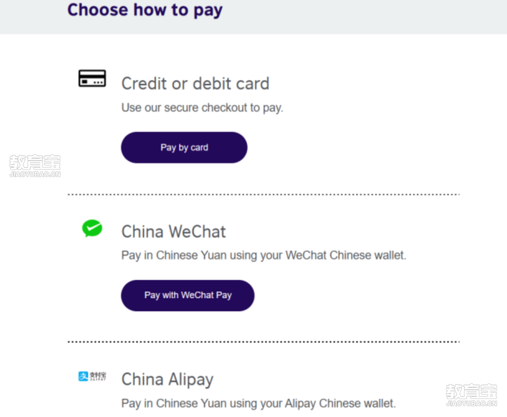The height and width of the screenshot is (417, 507).
Task: Click the Choose how to pay title
Action: [145, 10]
